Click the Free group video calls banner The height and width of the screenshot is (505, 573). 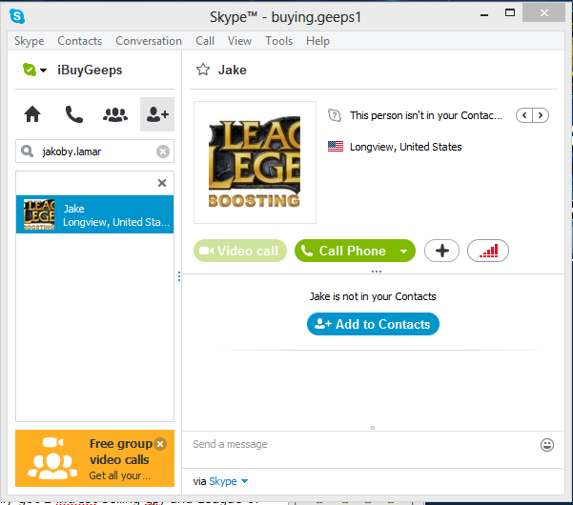pyautogui.click(x=94, y=458)
